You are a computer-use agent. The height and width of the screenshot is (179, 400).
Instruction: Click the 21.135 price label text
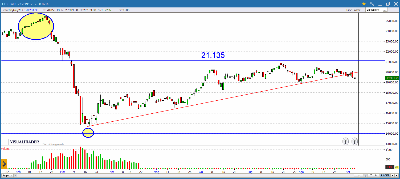pos(213,55)
